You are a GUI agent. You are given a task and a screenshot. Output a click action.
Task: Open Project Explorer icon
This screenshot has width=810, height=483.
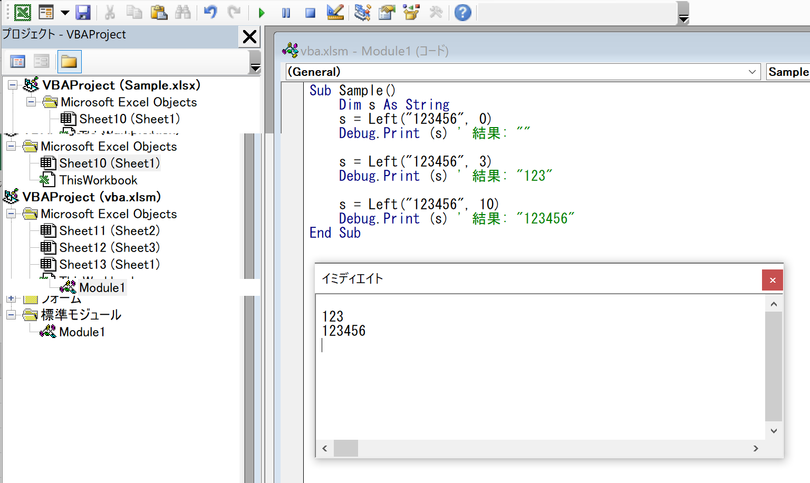pyautogui.click(x=362, y=12)
